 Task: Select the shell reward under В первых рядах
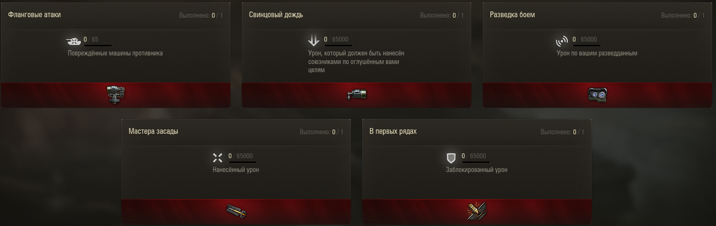(477, 211)
